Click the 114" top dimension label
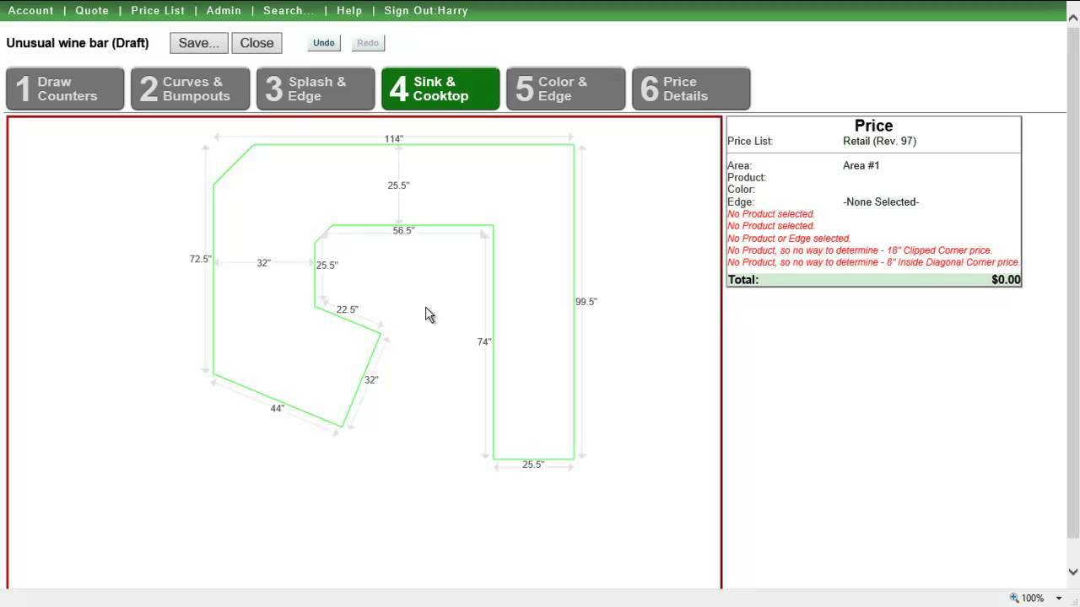 coord(394,139)
